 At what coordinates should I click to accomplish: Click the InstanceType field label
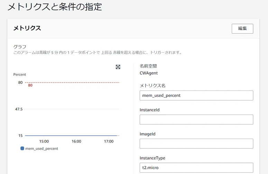coord(153,158)
